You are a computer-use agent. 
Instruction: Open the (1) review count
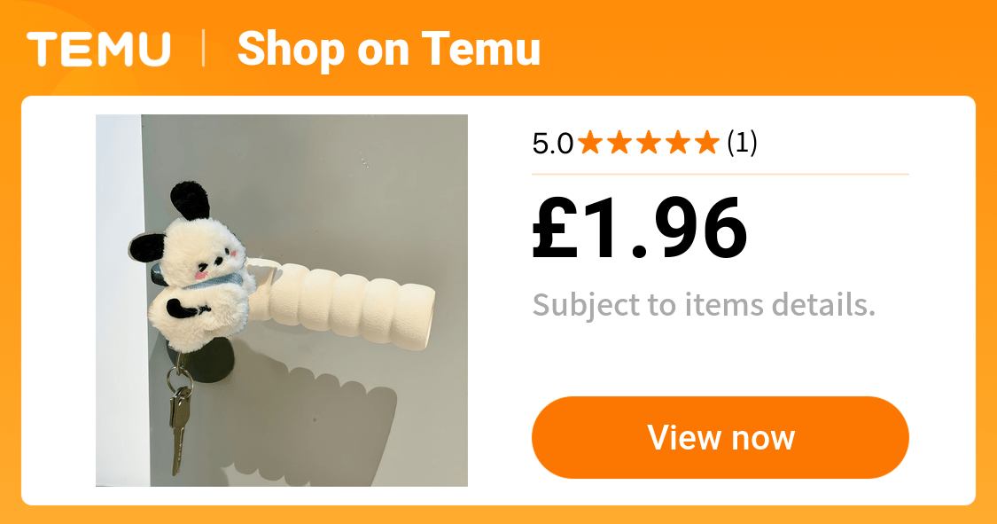[x=742, y=143]
